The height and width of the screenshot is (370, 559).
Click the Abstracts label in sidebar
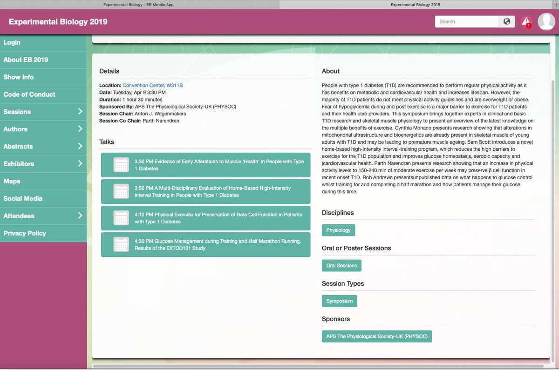click(x=18, y=146)
